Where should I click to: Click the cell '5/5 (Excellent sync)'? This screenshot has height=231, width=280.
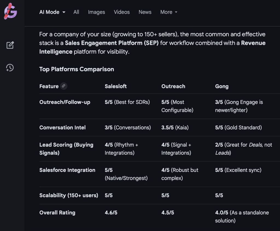(238, 170)
